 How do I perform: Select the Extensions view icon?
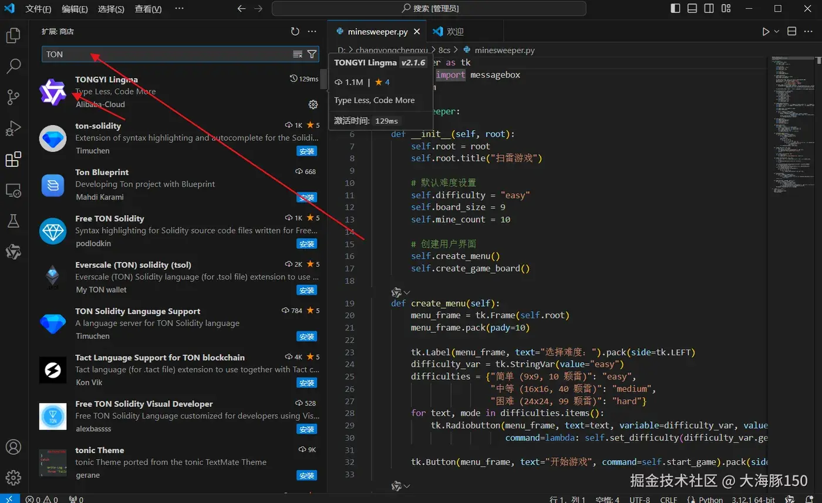13,159
